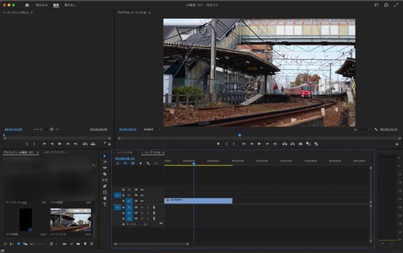
Task: Open the Quick Export share icon
Action: (386, 5)
